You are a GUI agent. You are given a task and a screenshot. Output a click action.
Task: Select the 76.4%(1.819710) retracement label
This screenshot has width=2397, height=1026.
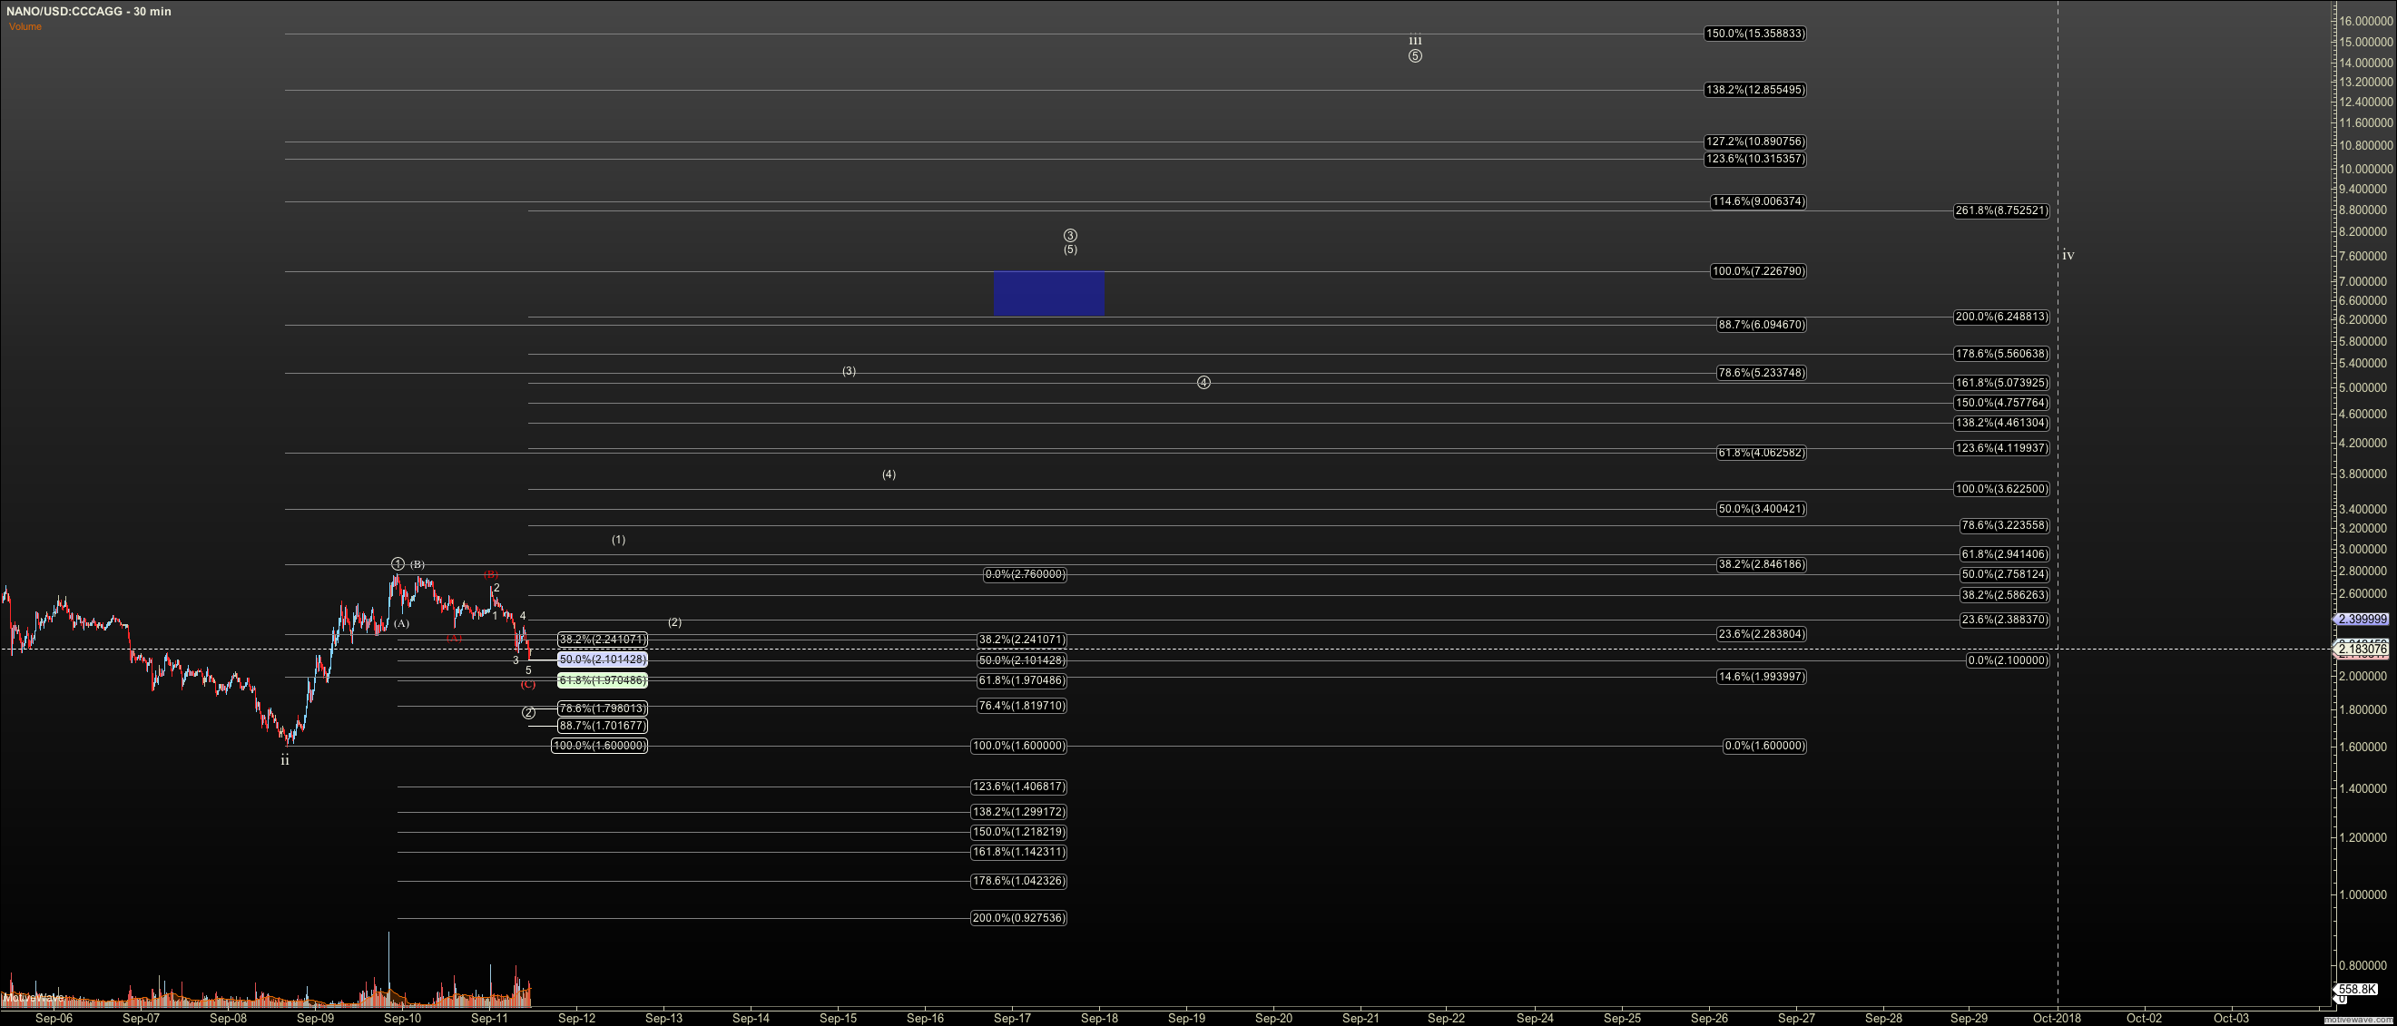pos(1022,707)
